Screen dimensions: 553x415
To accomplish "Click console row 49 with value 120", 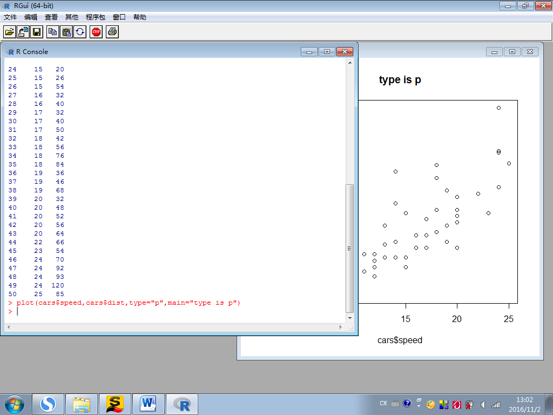I will (36, 285).
